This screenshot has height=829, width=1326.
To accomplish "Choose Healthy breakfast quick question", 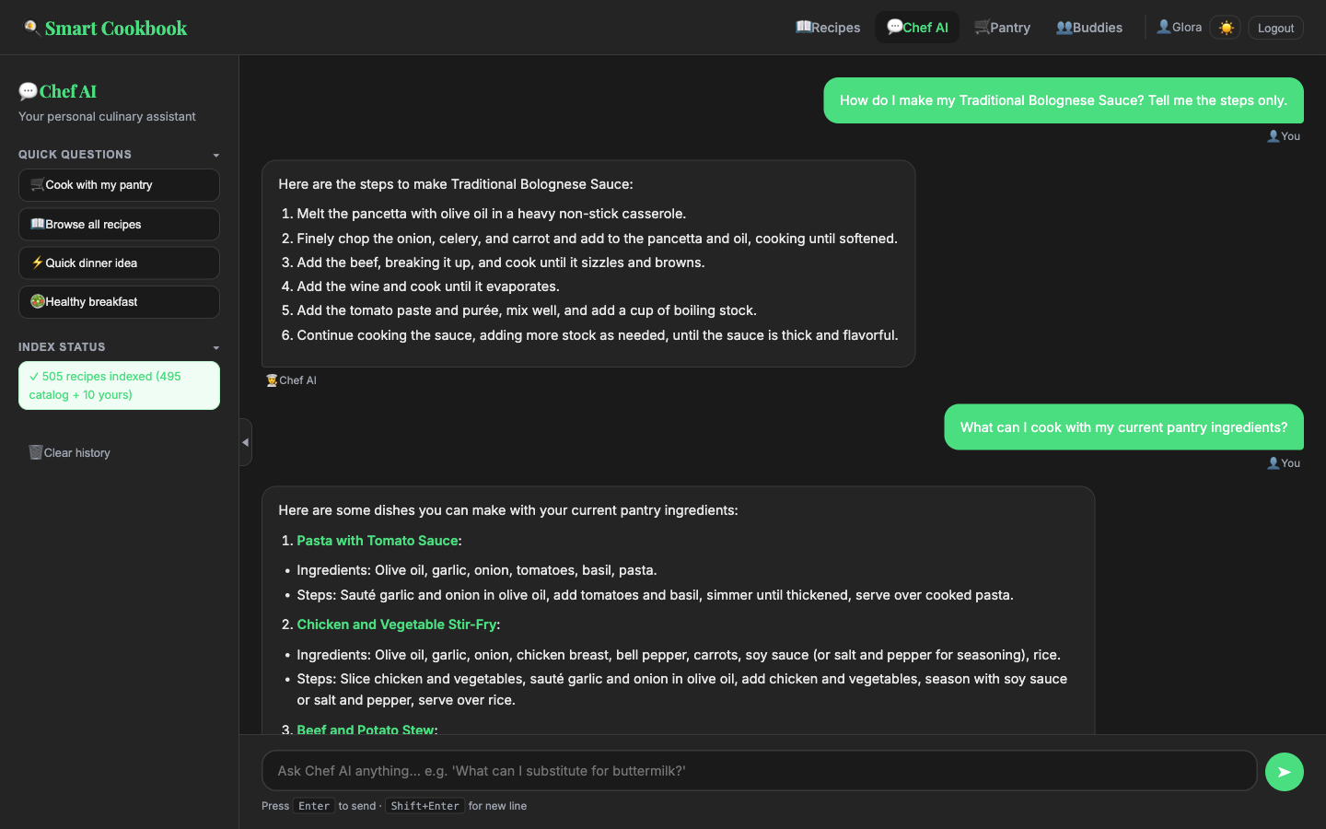I will coord(119,302).
